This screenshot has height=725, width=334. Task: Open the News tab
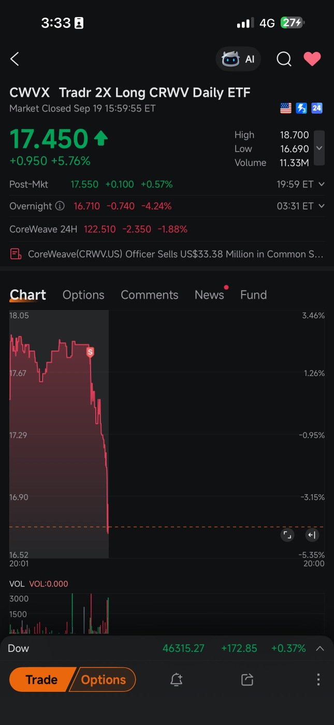pyautogui.click(x=209, y=295)
